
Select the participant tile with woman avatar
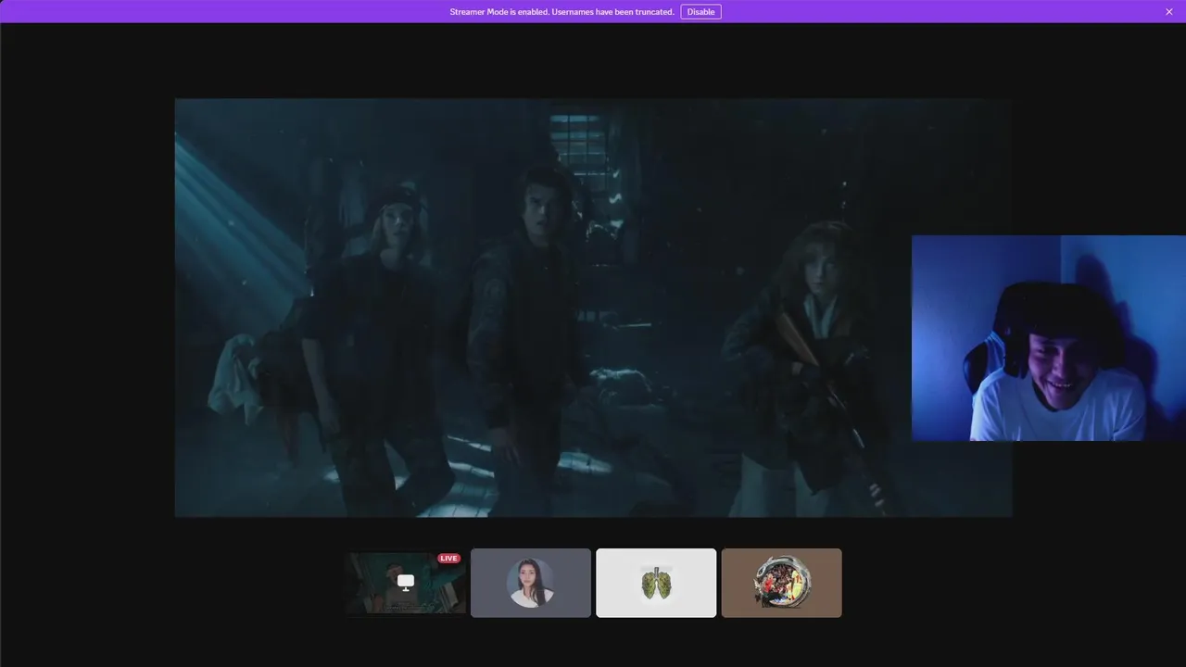click(x=531, y=583)
